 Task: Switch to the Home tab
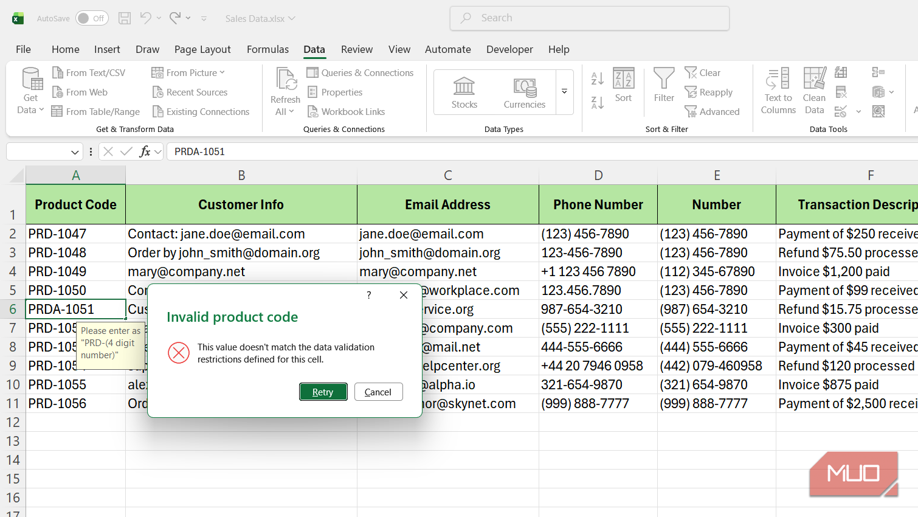click(66, 49)
